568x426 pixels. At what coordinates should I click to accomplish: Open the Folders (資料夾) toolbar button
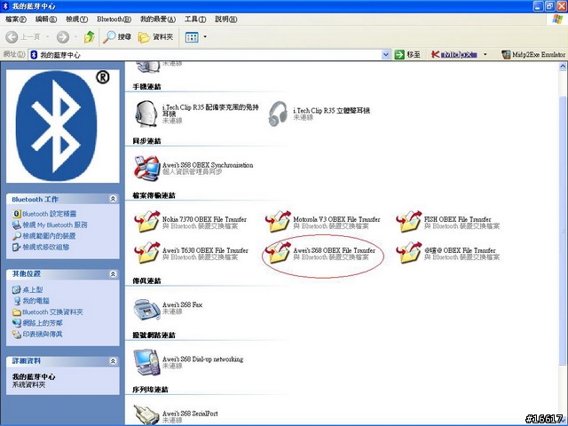coord(155,36)
